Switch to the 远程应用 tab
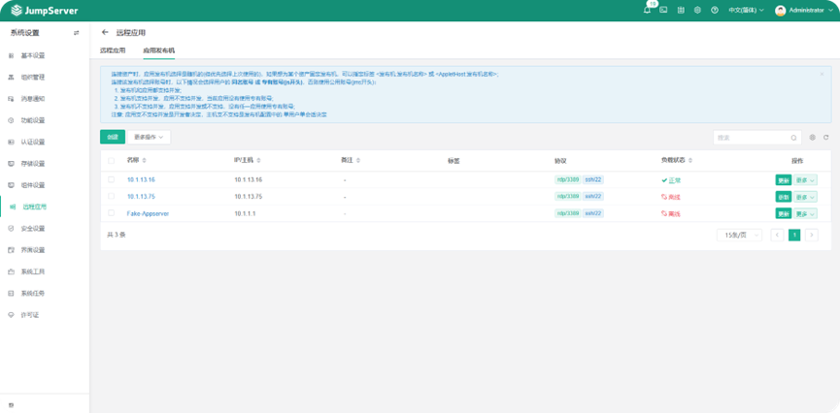This screenshot has width=840, height=413. (113, 48)
